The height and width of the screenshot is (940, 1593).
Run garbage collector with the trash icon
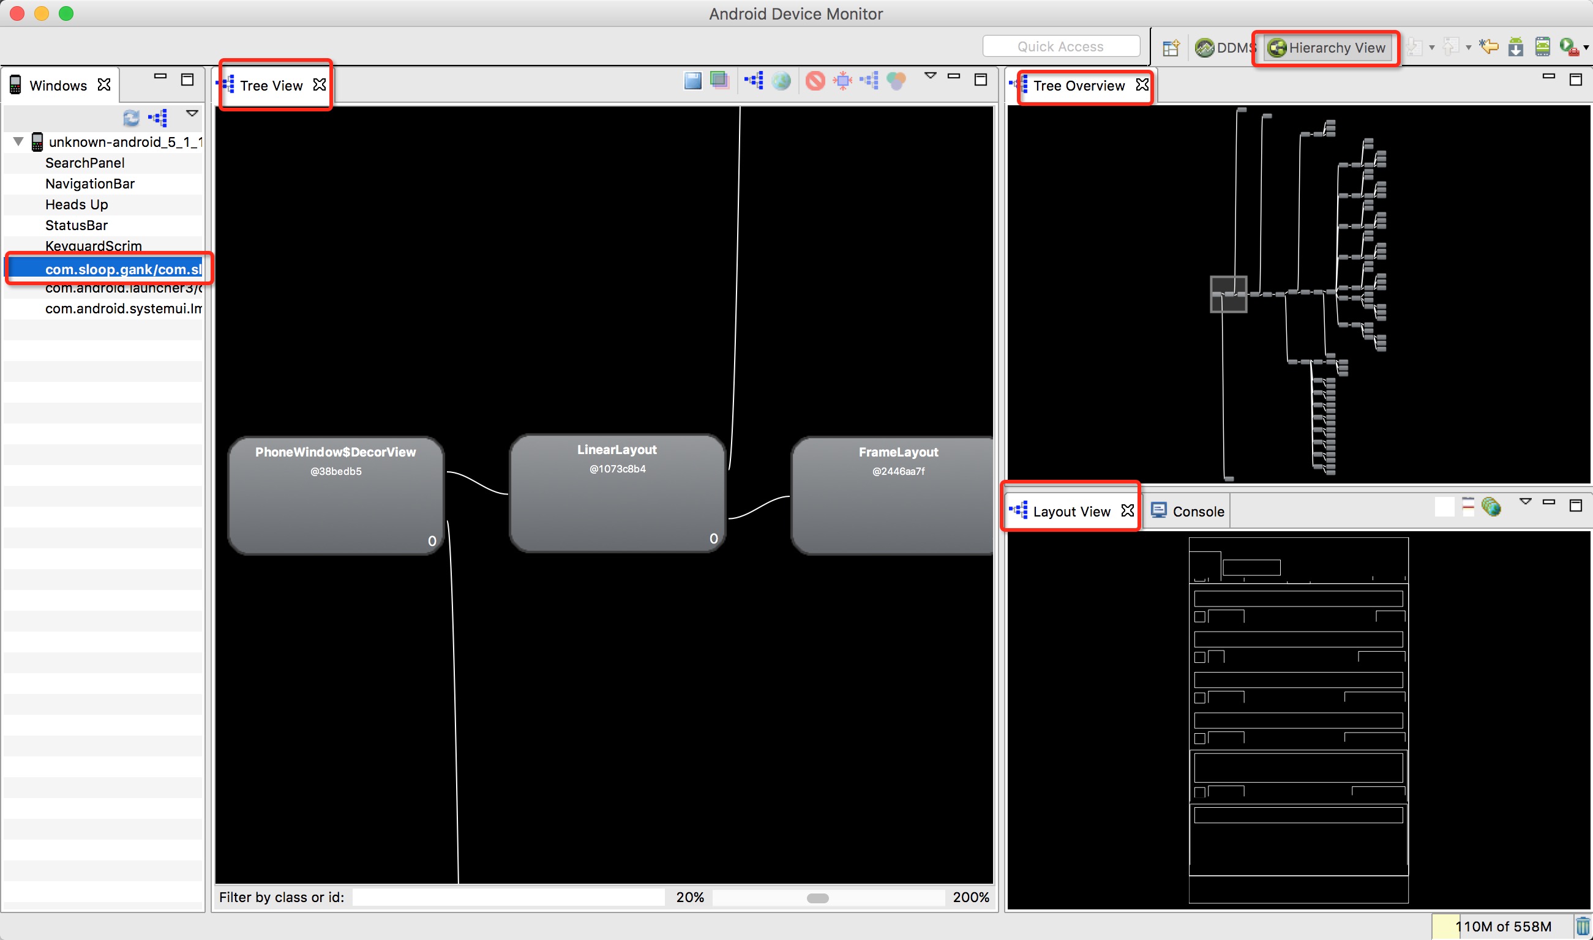click(1583, 927)
